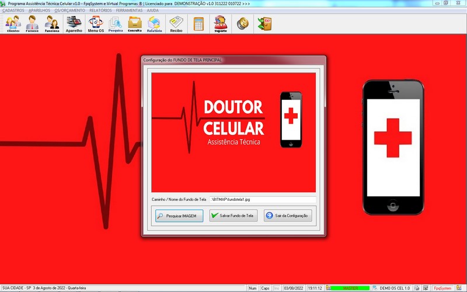Image resolution: width=467 pixels, height=292 pixels.
Task: Click the Pesquisar IMAGEM button
Action: [x=179, y=215]
